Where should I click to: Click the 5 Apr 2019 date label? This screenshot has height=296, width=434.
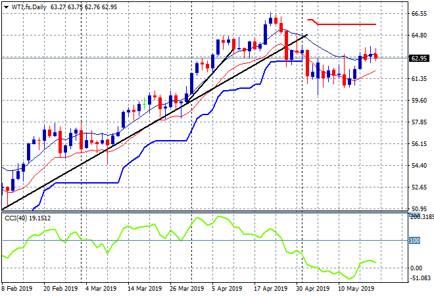click(x=228, y=289)
